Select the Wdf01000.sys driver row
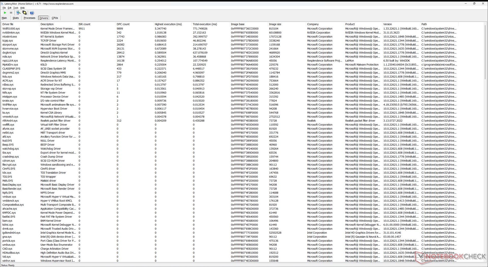Image resolution: width=488 pixels, height=267 pixels. (230, 29)
